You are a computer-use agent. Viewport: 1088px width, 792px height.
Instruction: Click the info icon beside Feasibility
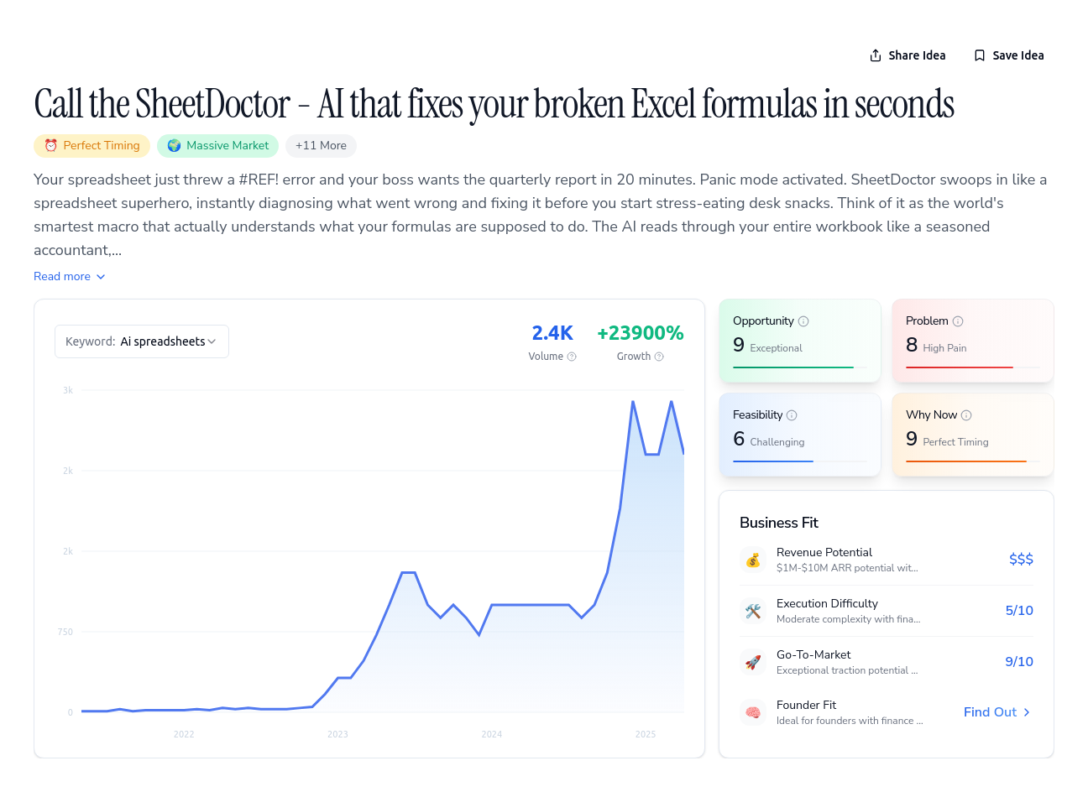(792, 415)
